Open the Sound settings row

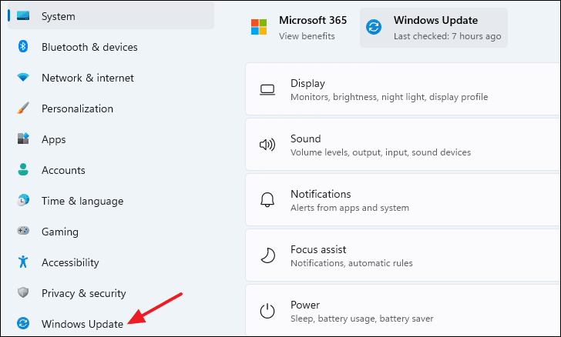click(x=403, y=145)
